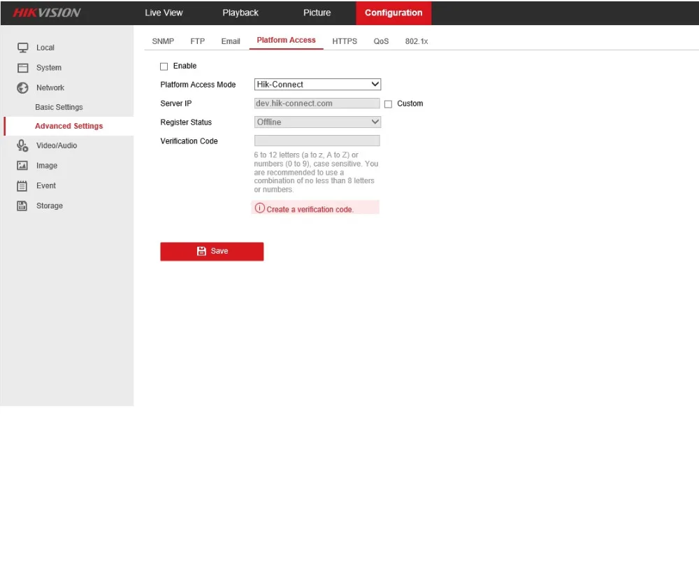Open Storage settings in sidebar

coord(50,206)
